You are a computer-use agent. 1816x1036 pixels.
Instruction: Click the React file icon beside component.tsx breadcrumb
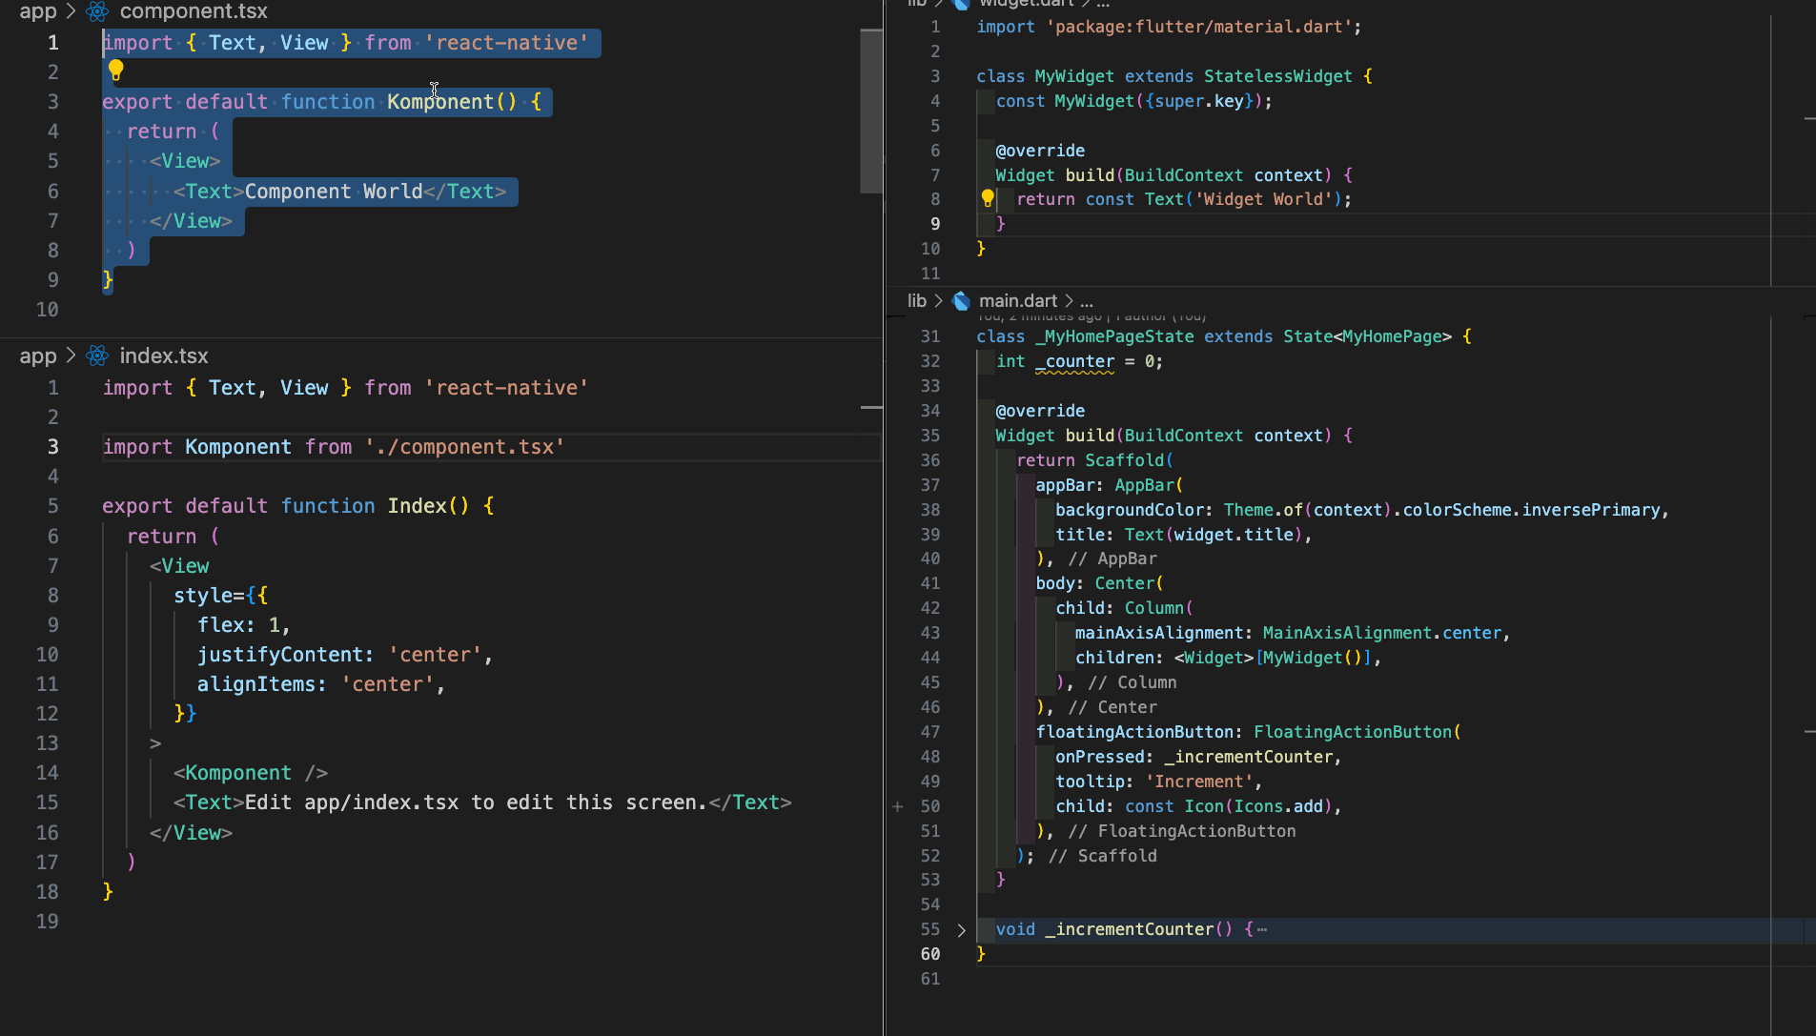click(x=97, y=11)
